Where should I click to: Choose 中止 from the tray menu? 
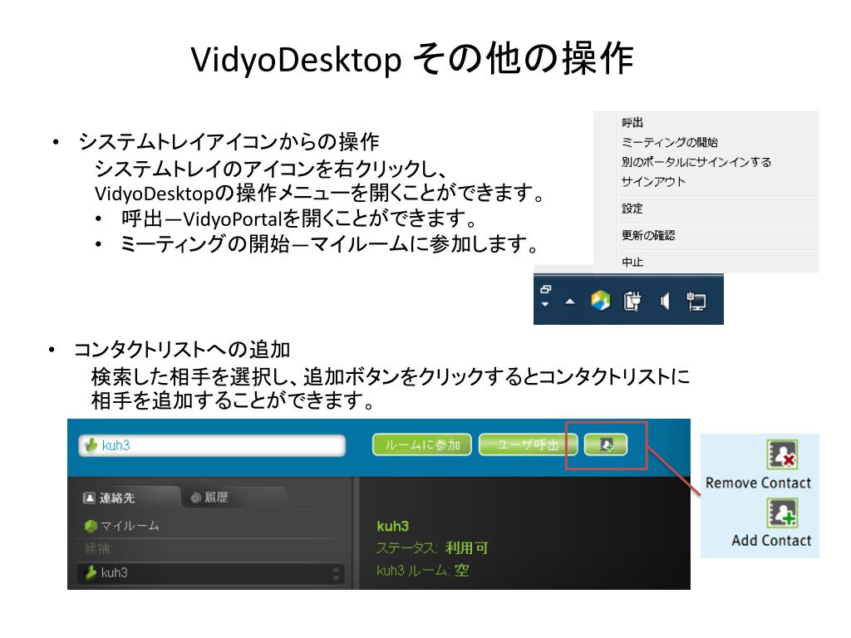click(632, 262)
